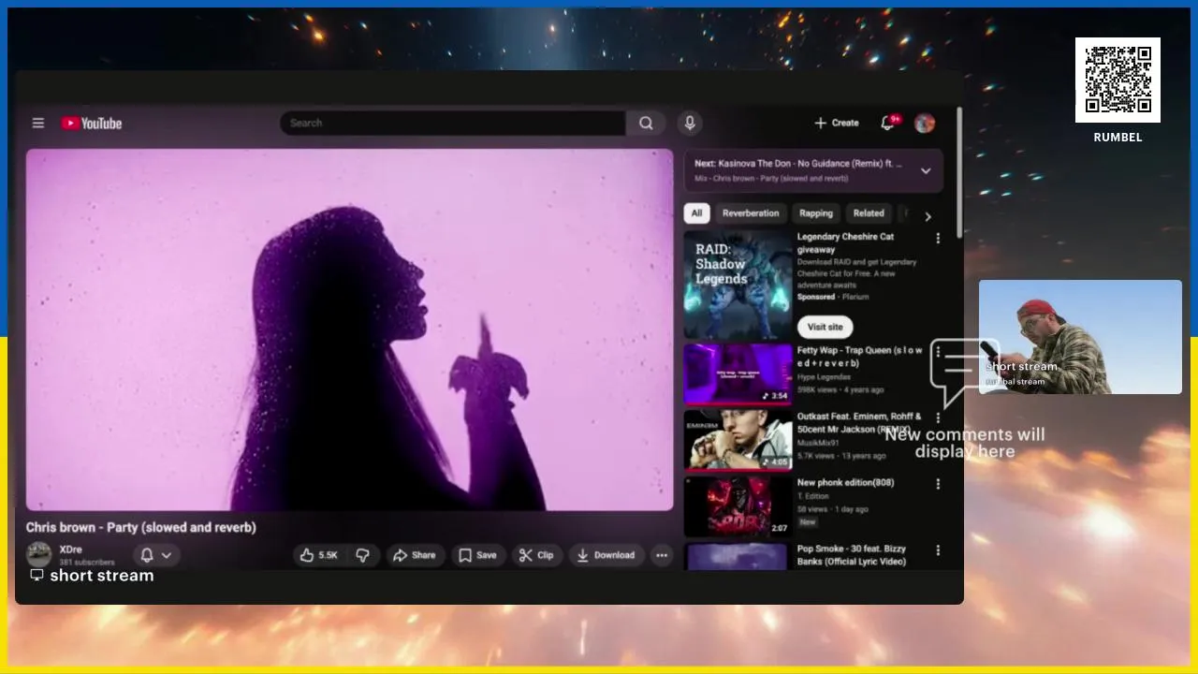
Task: Open Pop Smoke - 30 feat. Bizzy Banks title
Action: point(852,555)
